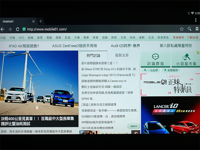This screenshot has height=150, width=200.
Task: Switch to the 熱門討論 tab
Action: (93, 55)
